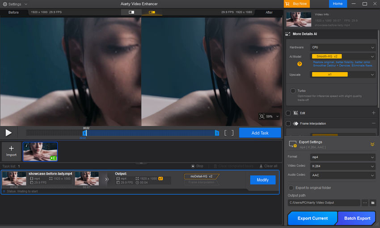Image resolution: width=380 pixels, height=228 pixels.
Task: Click Clear completed tasks
Action: [x=233, y=166]
